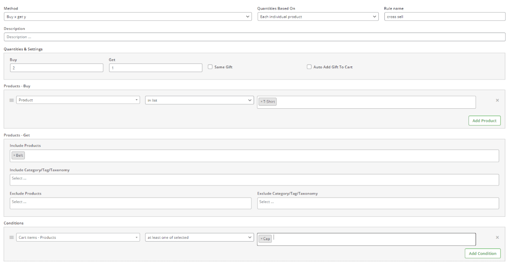
Task: Open the 'in list' operator dropdown
Action: (199, 100)
